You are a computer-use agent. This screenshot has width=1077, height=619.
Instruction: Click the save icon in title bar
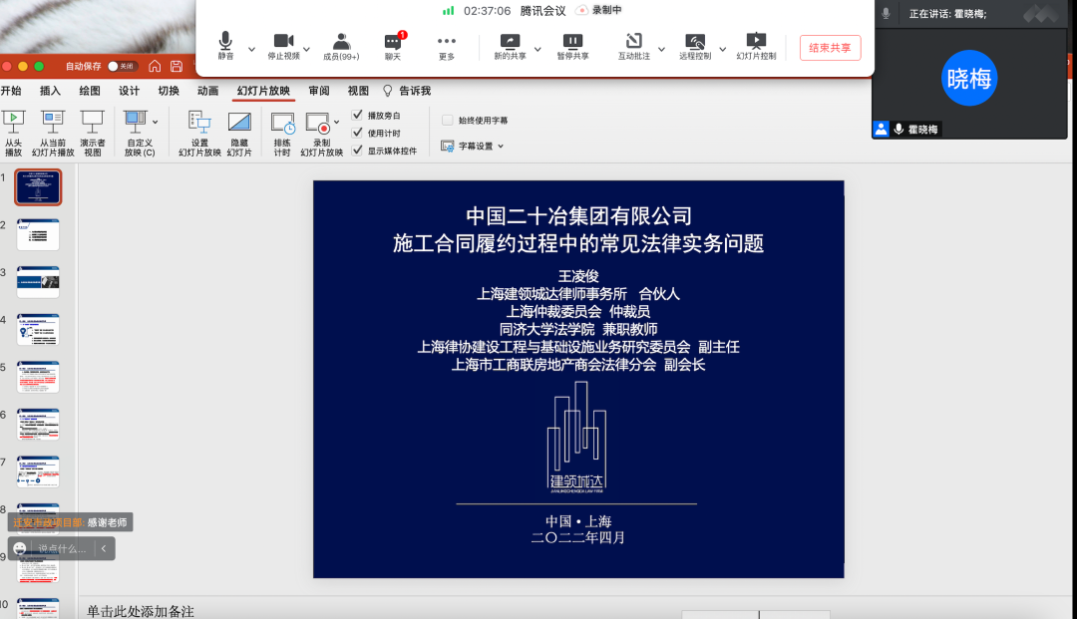pos(177,66)
